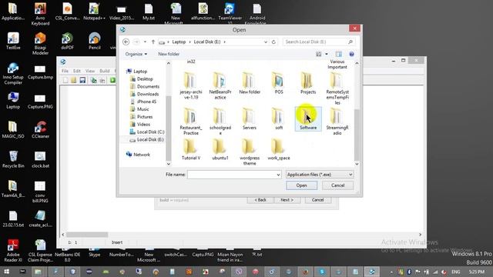Open the View menu in Inno Setup
The width and height of the screenshot is (493, 277).
point(90,71)
